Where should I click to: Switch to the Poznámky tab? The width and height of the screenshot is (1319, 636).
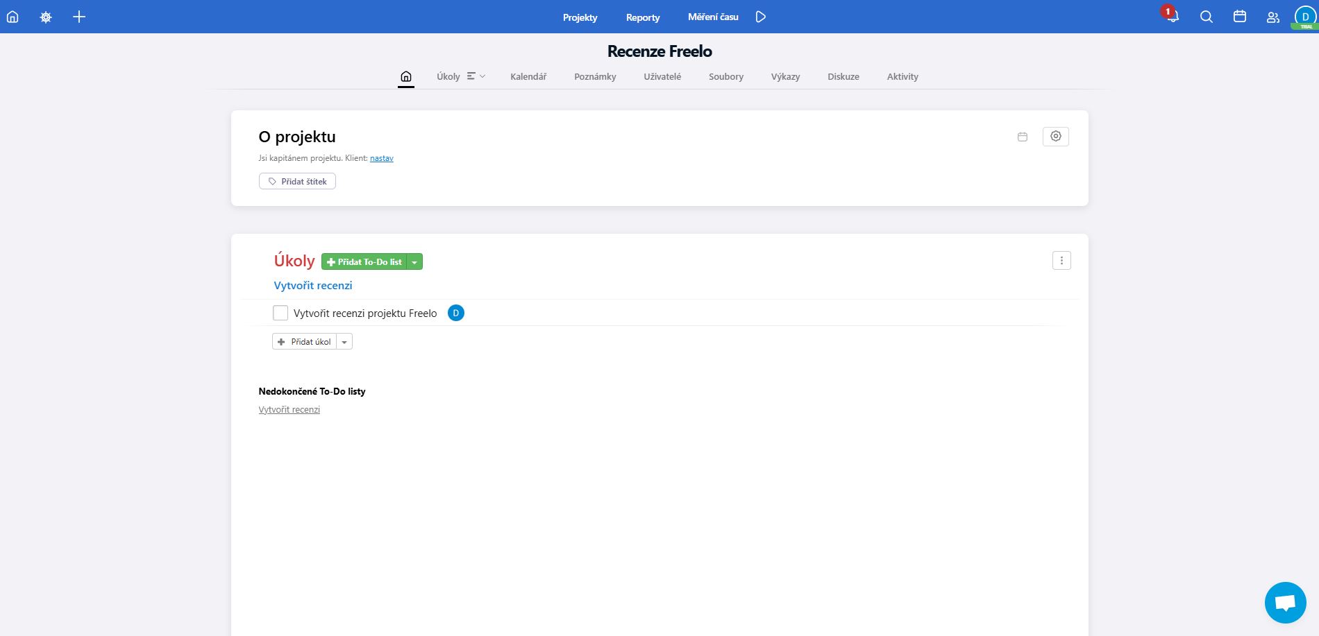(x=595, y=76)
